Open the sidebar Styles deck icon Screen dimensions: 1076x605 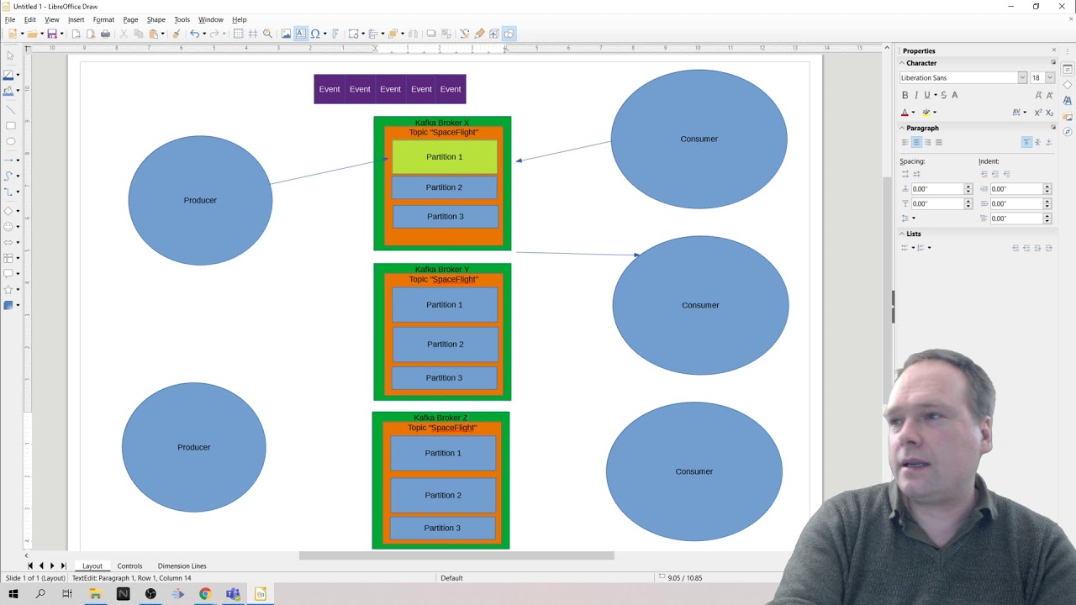point(1068,100)
